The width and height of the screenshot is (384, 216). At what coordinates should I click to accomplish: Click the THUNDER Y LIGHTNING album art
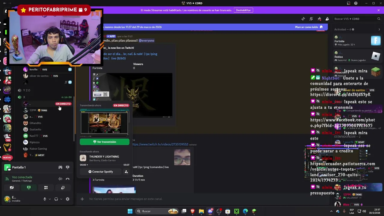(x=83, y=158)
